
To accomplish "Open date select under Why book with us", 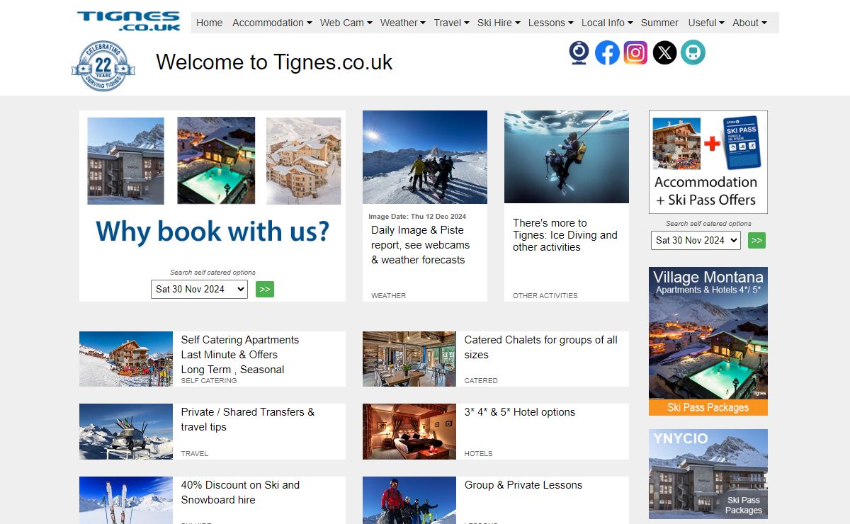I will (x=199, y=289).
